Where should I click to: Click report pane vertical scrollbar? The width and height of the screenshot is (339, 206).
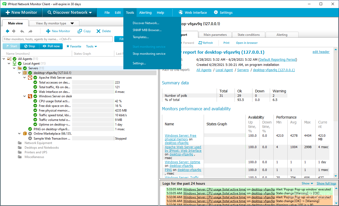tap(336, 113)
